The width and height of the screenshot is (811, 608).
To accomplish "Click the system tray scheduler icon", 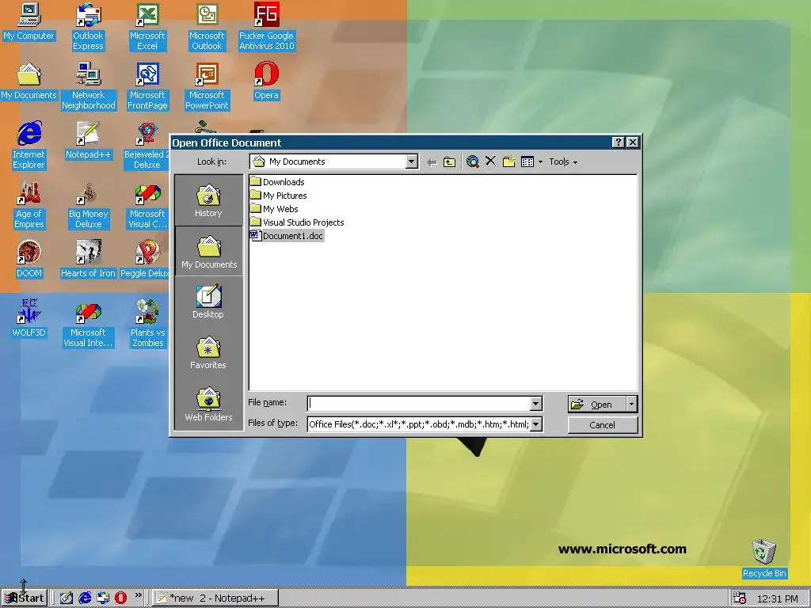I will click(740, 598).
